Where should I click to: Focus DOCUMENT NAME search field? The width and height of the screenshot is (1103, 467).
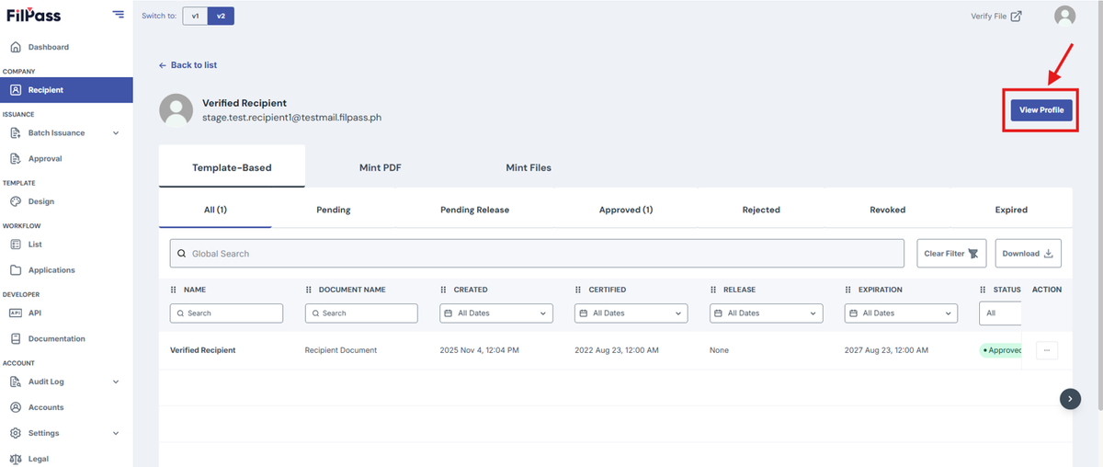[361, 313]
